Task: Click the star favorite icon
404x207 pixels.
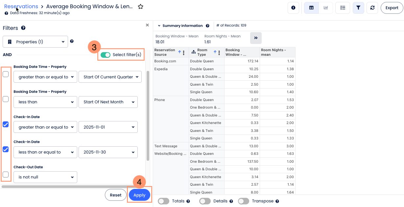Action: pos(140,7)
